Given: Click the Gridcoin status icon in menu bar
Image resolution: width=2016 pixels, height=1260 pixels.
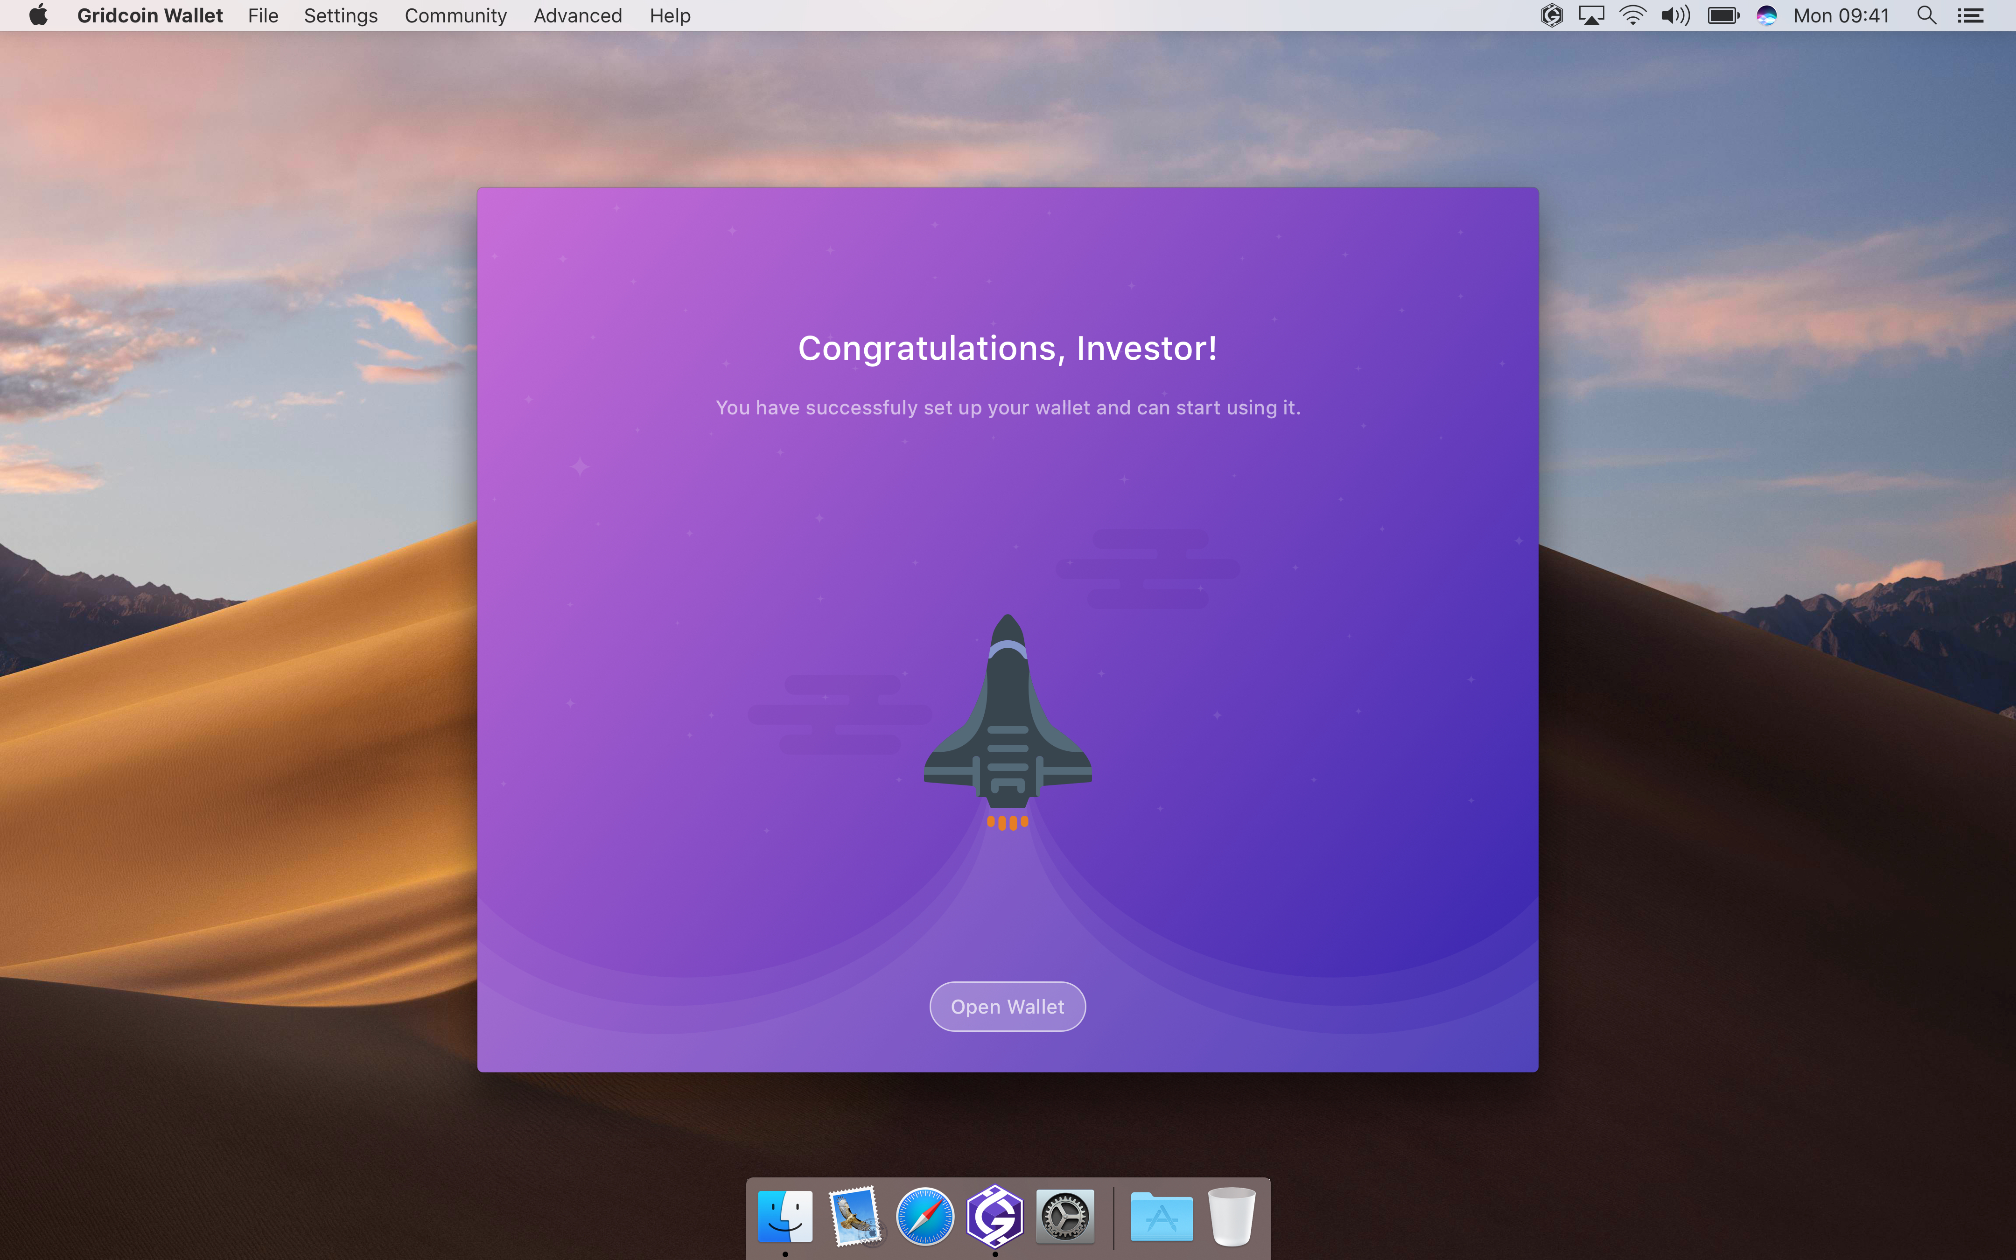Looking at the screenshot, I should (1551, 15).
